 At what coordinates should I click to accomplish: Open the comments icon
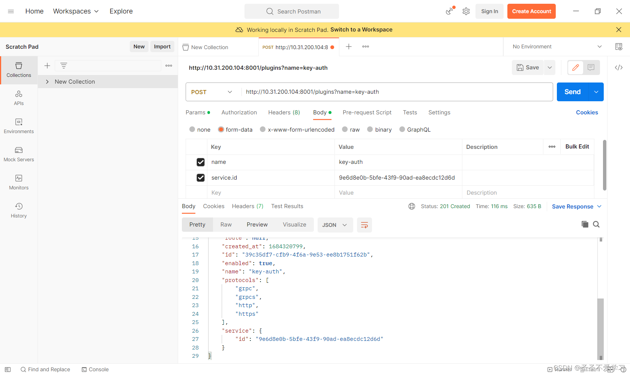point(591,67)
